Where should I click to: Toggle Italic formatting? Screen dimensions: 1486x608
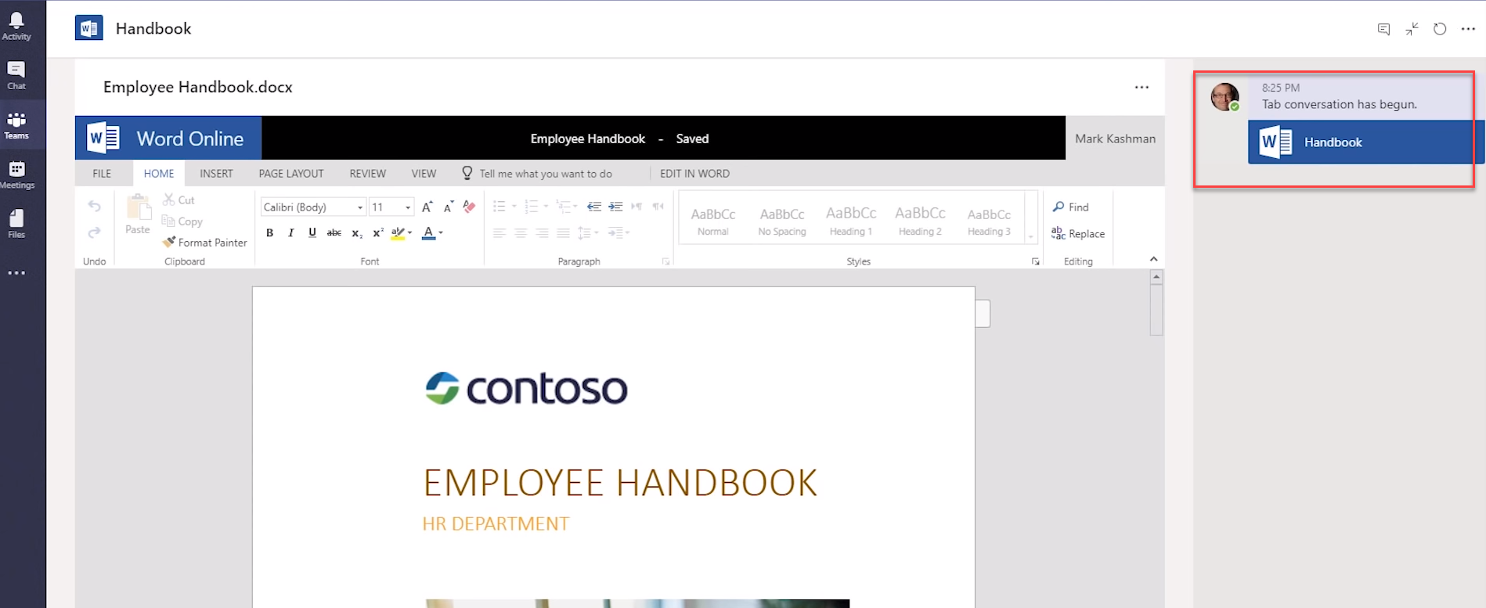tap(291, 232)
